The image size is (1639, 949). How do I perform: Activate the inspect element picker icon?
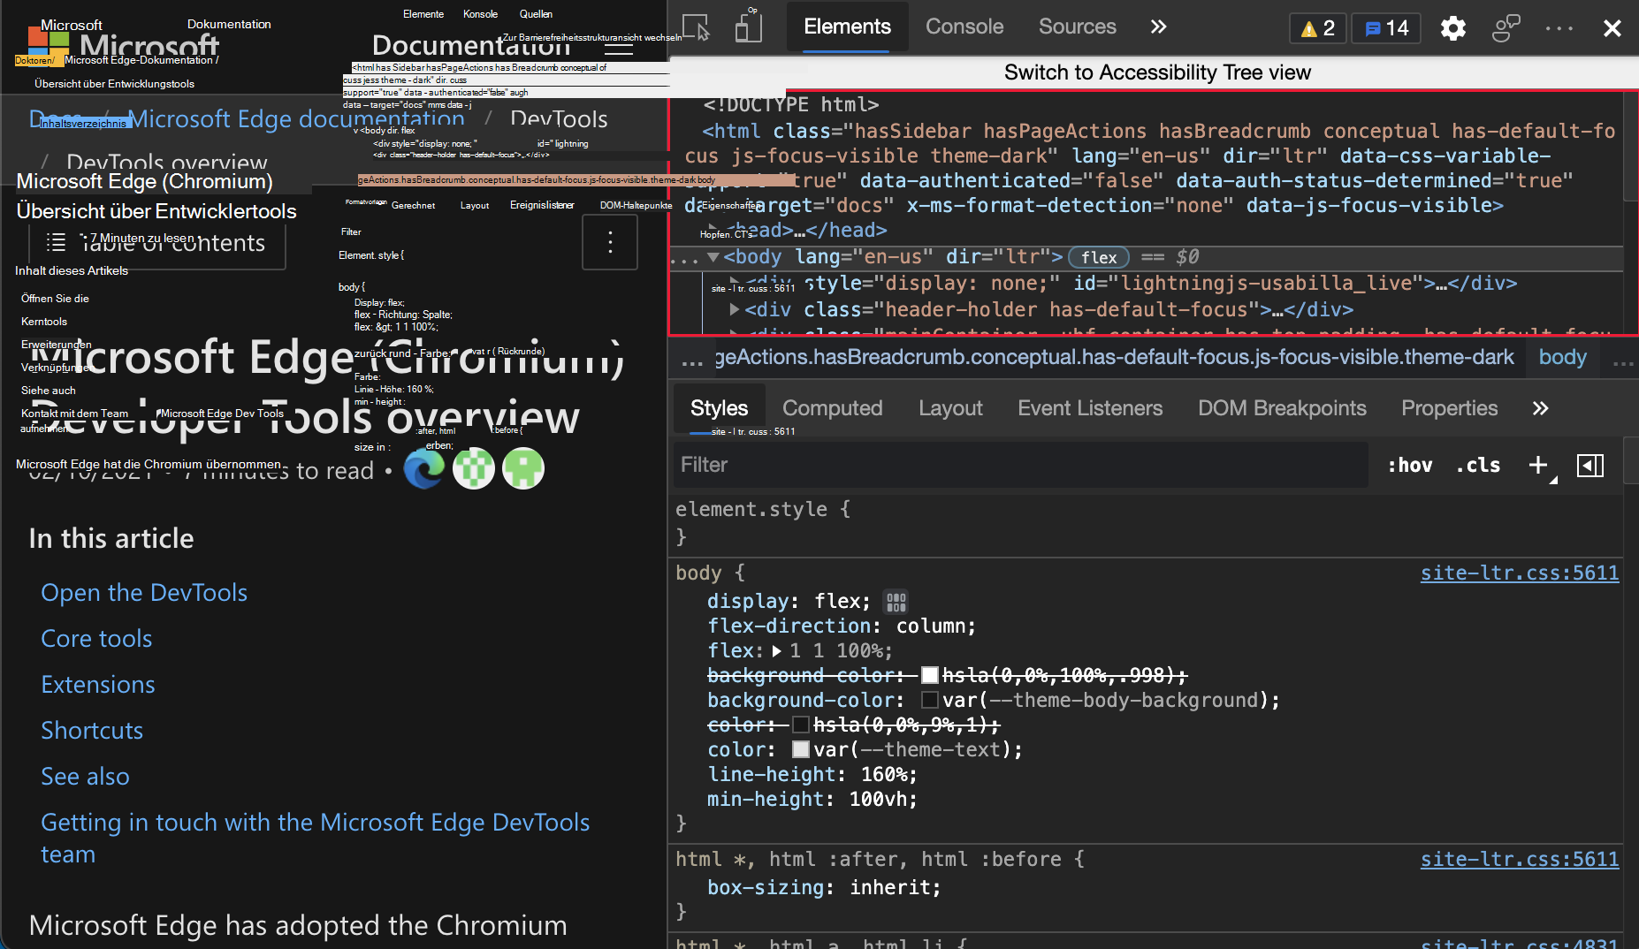(696, 27)
